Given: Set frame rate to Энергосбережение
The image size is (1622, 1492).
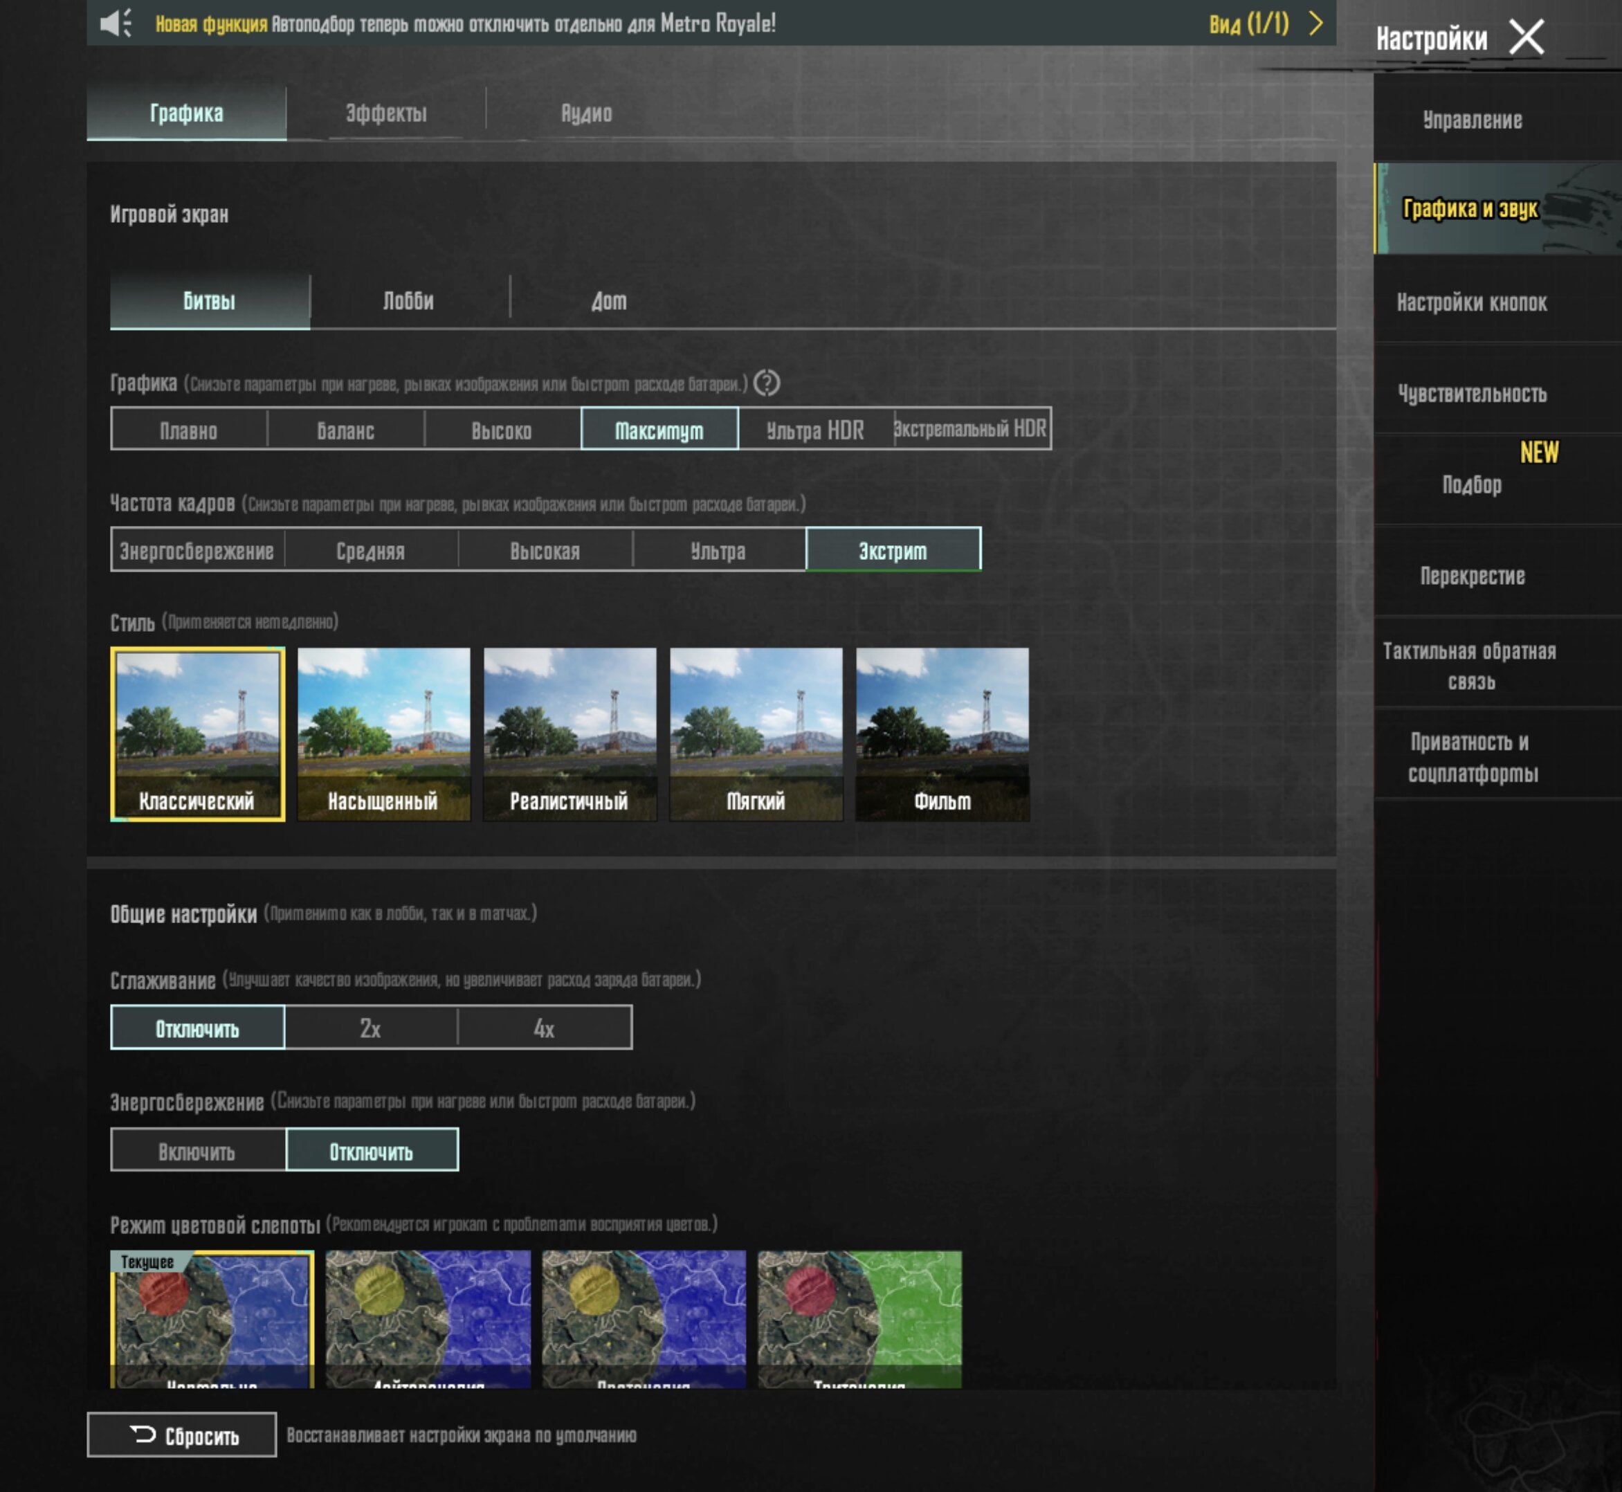Looking at the screenshot, I should point(197,551).
